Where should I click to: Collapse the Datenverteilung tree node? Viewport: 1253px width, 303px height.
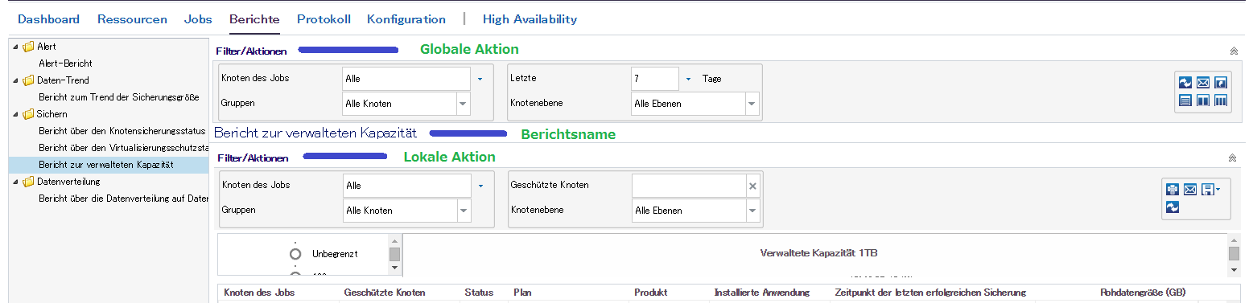[x=15, y=182]
